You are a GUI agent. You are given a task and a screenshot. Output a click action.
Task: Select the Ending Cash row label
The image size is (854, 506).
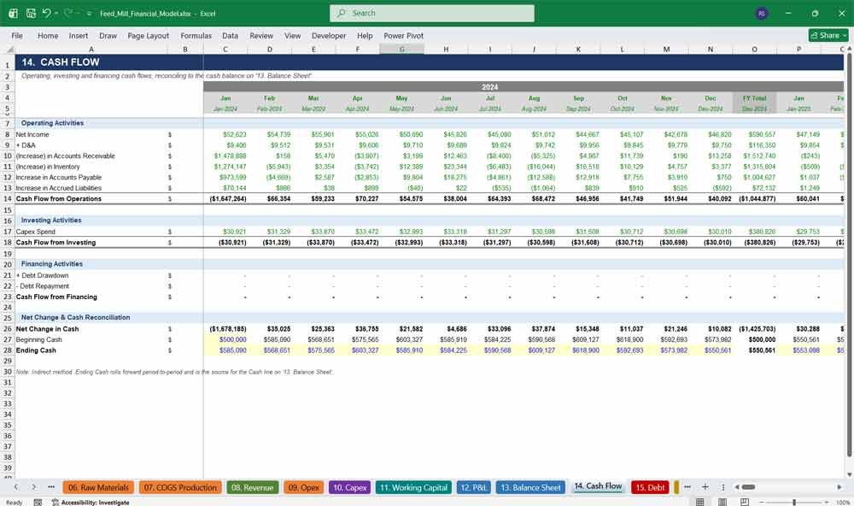coord(36,350)
